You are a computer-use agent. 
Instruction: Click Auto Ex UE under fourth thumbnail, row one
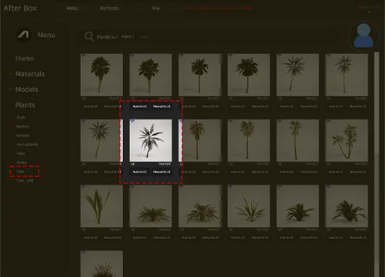click(237, 106)
